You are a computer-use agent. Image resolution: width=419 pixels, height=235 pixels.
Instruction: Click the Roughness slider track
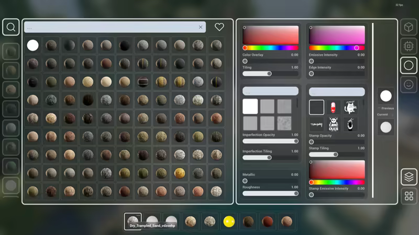coord(270,193)
